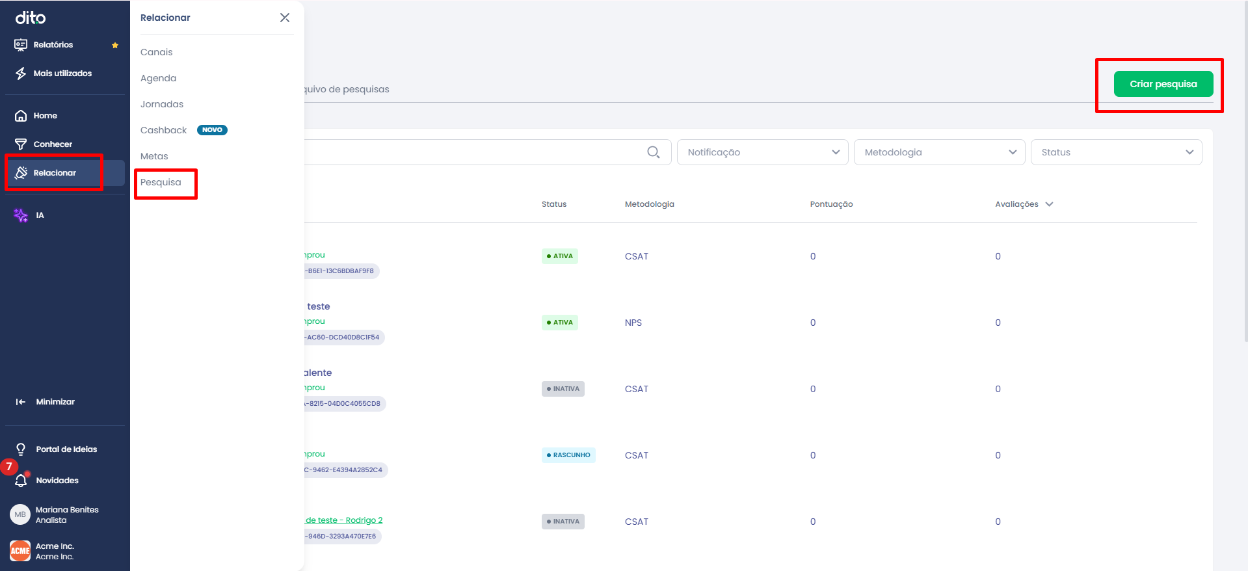Click the NOVO badge beside Cashback
This screenshot has height=571, width=1248.
pyautogui.click(x=212, y=130)
